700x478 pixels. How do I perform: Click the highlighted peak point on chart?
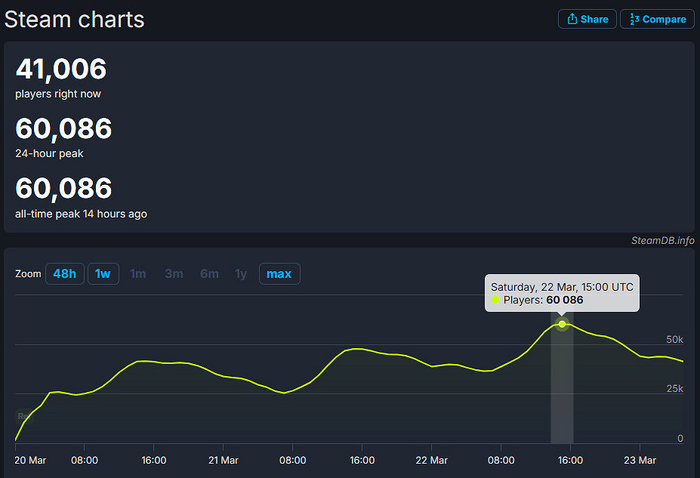pyautogui.click(x=562, y=324)
